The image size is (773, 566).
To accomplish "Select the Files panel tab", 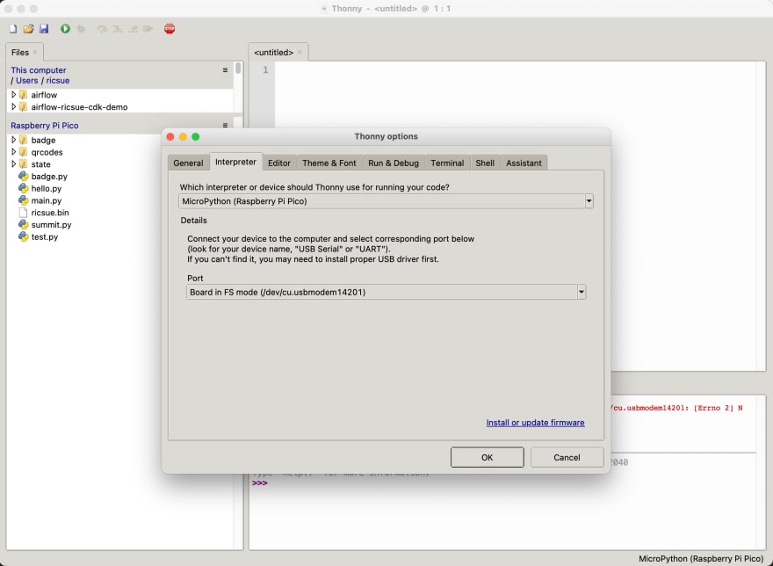I will coord(20,53).
